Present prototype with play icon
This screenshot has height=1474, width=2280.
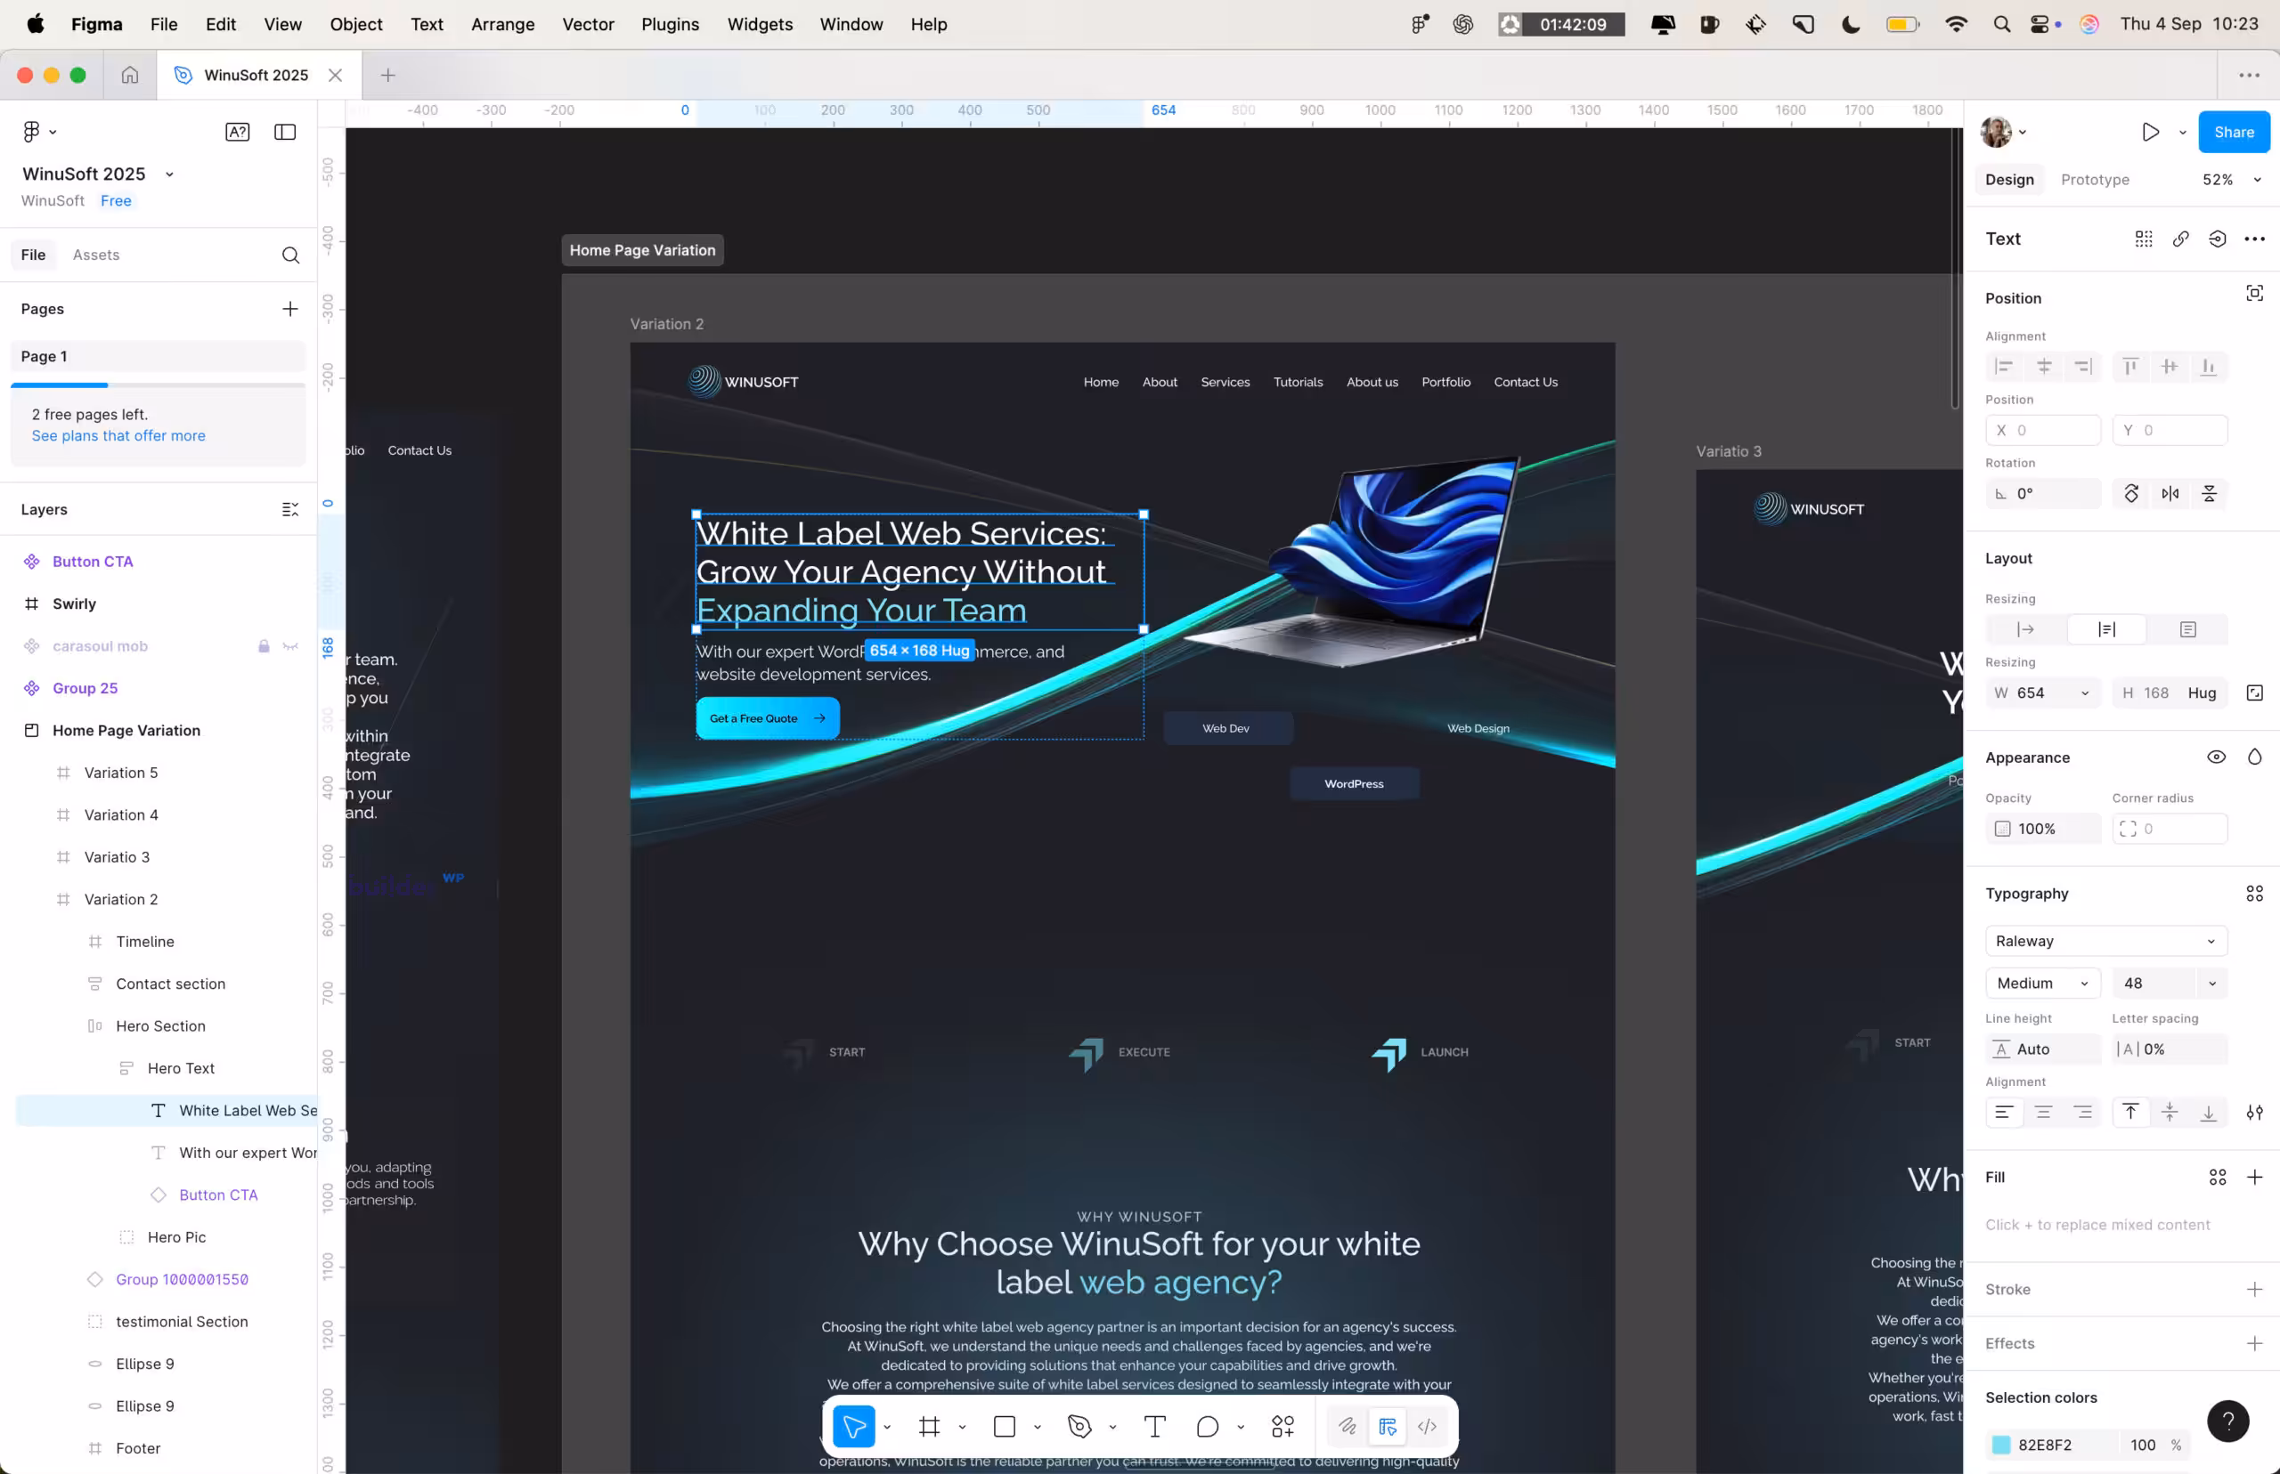tap(2151, 132)
